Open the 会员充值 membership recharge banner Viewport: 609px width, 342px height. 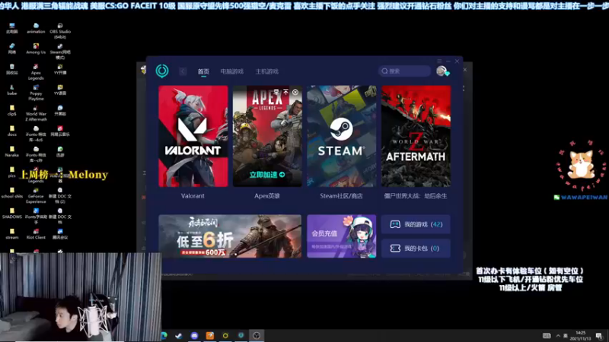pos(341,236)
